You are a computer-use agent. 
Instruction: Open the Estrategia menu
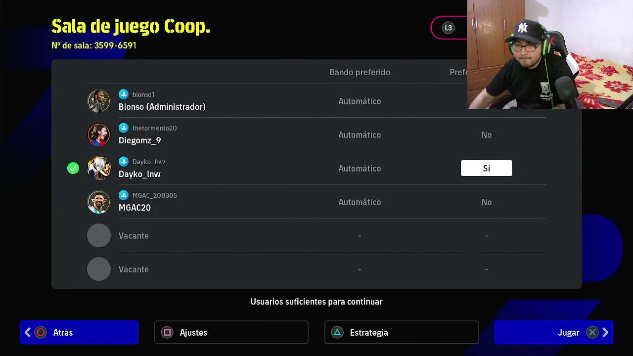[402, 332]
